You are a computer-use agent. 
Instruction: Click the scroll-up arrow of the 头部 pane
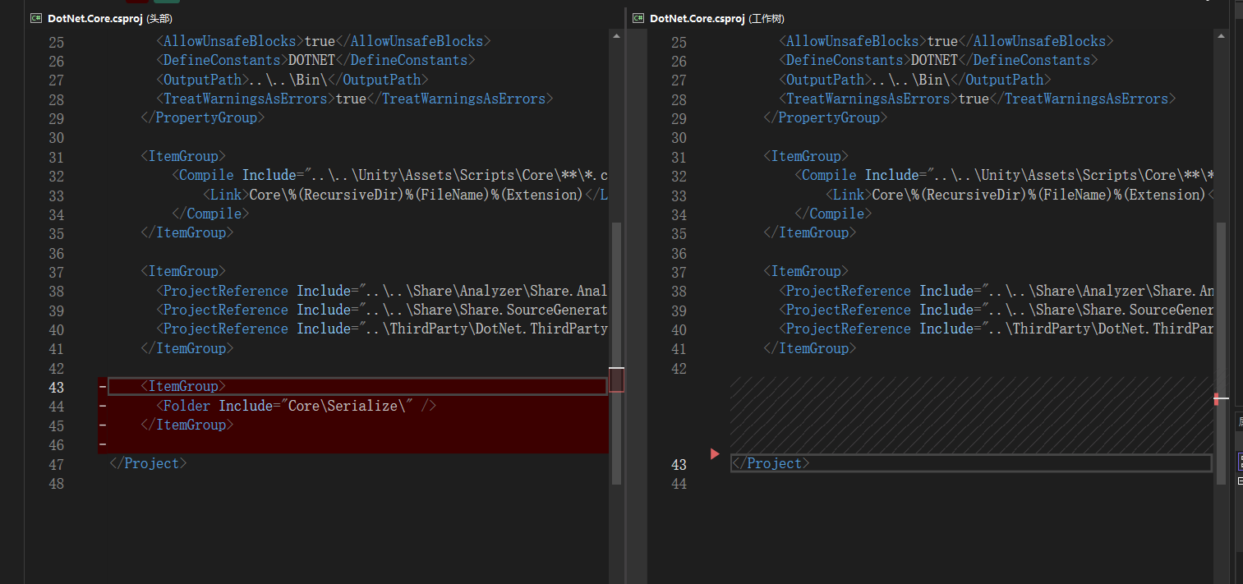pyautogui.click(x=616, y=35)
